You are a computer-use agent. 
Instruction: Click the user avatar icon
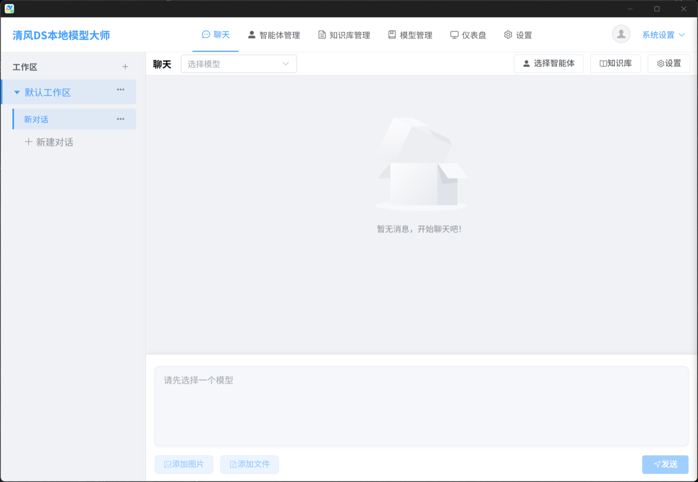pos(621,34)
